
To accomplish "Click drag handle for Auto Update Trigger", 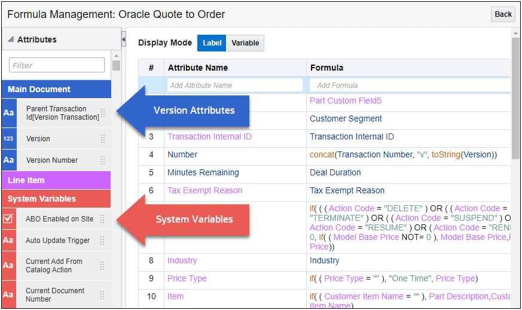I will coord(103,241).
